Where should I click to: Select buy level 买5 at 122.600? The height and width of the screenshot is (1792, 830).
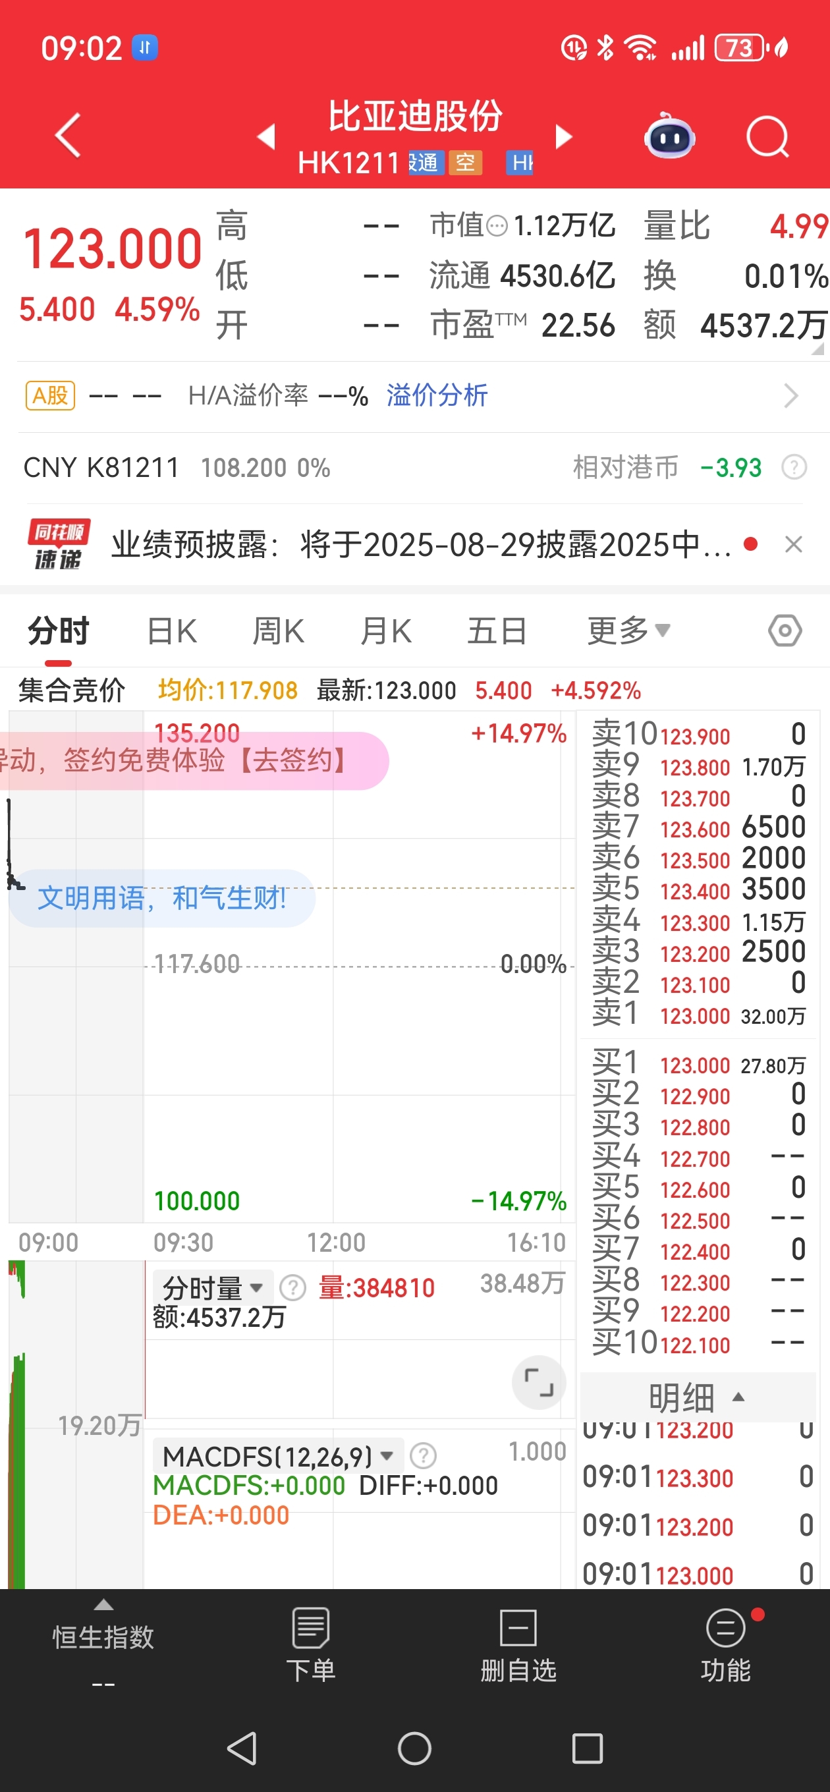(x=698, y=1189)
